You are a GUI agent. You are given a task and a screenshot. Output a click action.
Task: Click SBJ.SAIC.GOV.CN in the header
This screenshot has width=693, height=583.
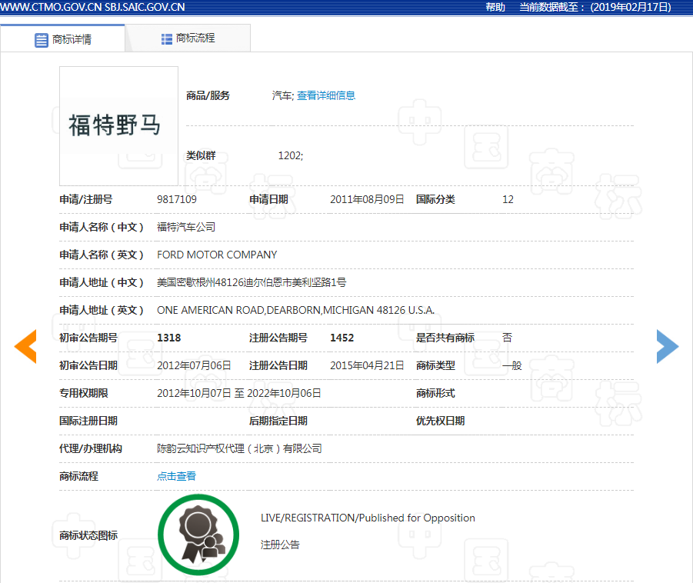click(145, 7)
